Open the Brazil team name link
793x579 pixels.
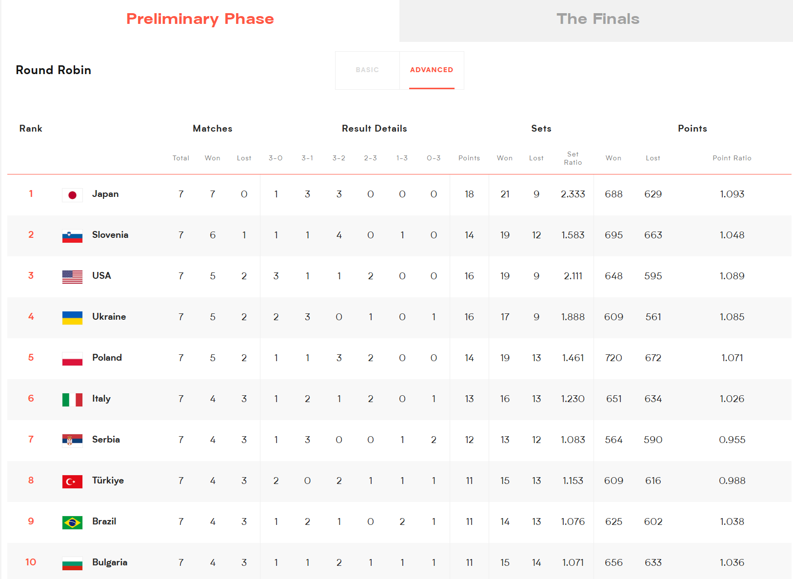tap(104, 521)
